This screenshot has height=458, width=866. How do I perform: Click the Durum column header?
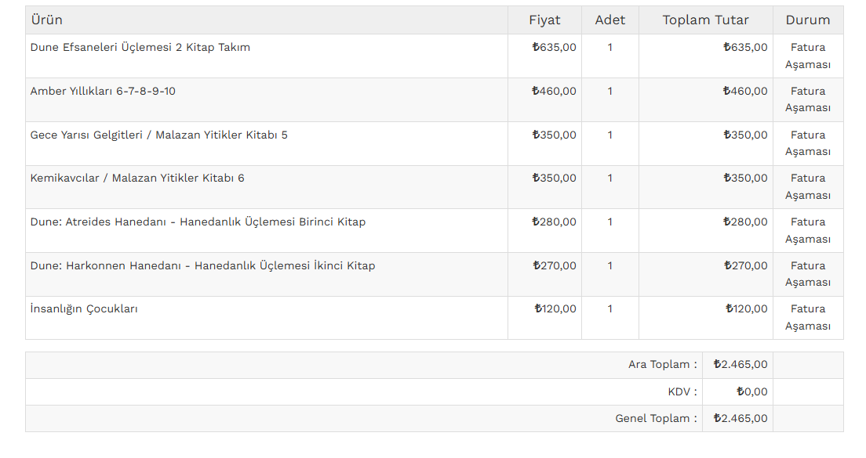pos(807,20)
